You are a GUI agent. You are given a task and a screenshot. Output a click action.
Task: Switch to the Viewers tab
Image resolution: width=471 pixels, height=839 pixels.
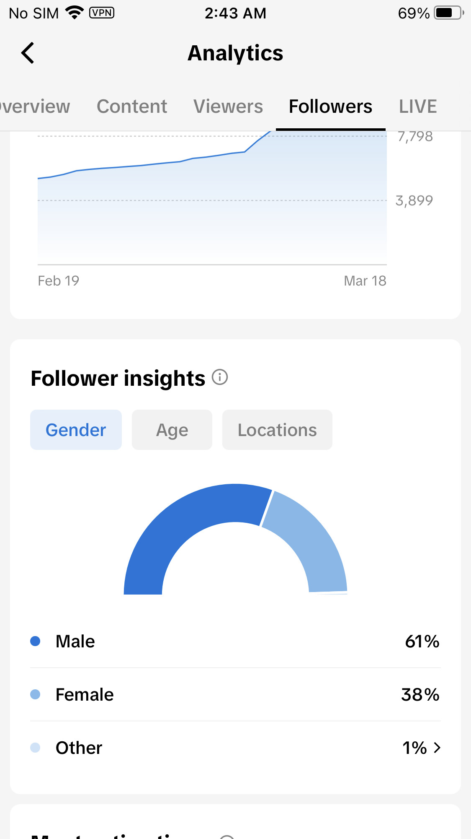[x=228, y=106]
